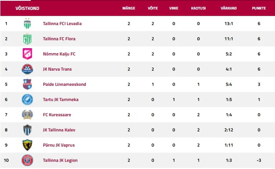
Task: Click the KAOTUSI column header
Action: point(198,8)
